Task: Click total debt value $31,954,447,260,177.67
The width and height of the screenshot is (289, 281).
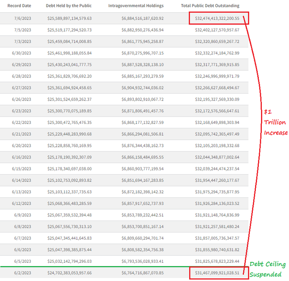Action: tap(217, 180)
